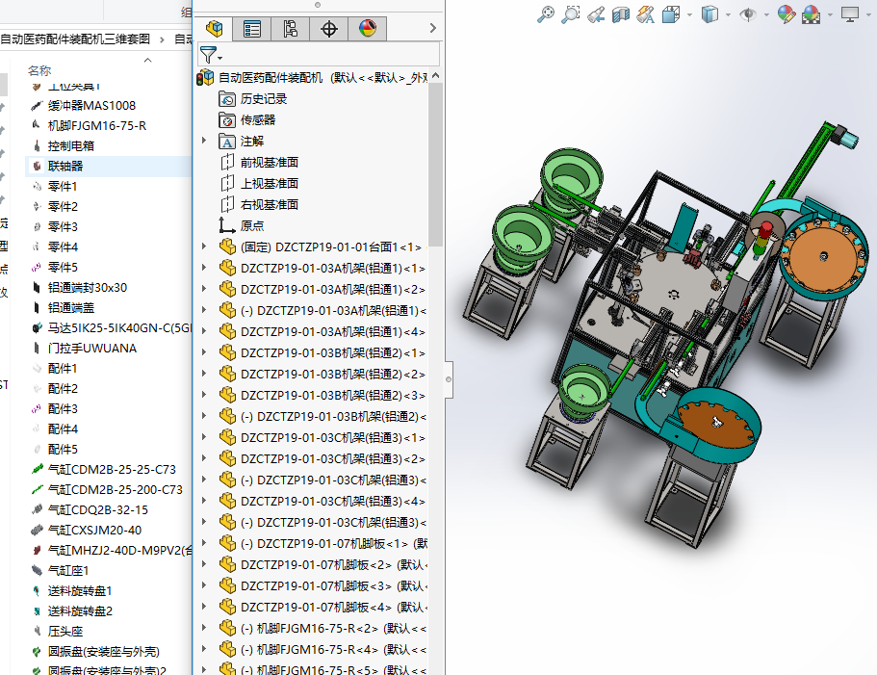Open the PropertyManager tab
Viewport: 877px width, 675px height.
[x=251, y=29]
